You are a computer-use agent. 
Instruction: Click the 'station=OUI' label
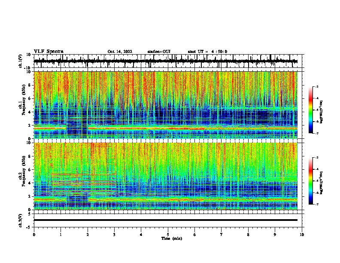click(159, 52)
